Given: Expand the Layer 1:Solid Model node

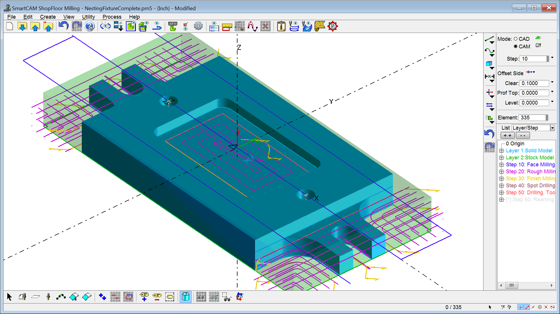Looking at the screenshot, I should 502,151.
